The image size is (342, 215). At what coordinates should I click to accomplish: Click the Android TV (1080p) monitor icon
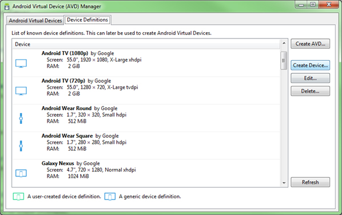21,64
